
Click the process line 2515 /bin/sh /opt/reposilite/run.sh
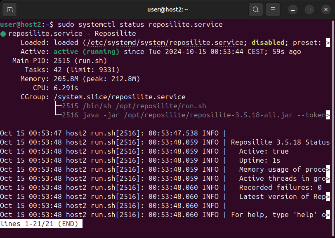(134, 106)
